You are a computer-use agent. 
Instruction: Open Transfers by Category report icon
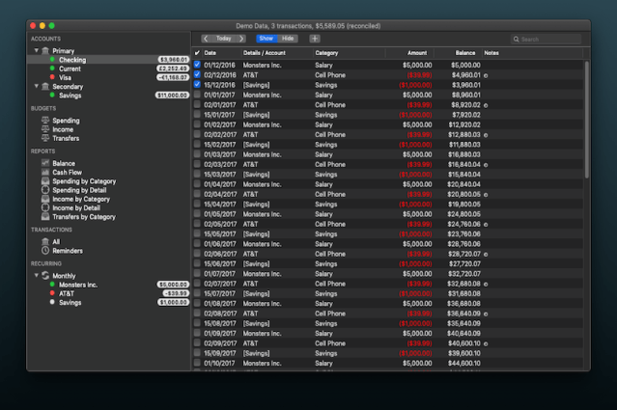pyautogui.click(x=45, y=217)
